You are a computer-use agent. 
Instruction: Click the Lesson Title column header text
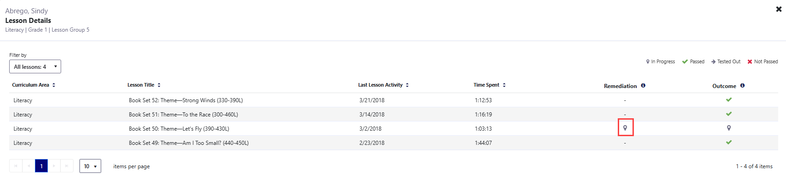pyautogui.click(x=141, y=85)
